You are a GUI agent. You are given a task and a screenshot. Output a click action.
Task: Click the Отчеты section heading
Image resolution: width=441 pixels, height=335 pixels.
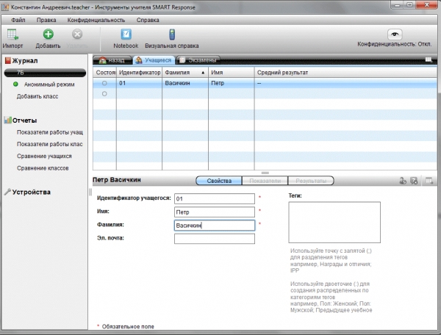(x=24, y=120)
